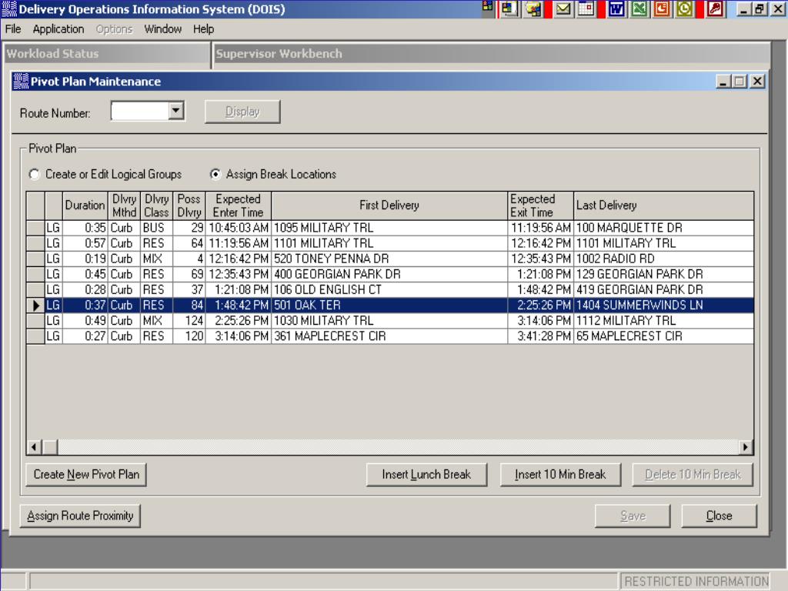
Task: Click the Dlvry Class column header
Action: (156, 205)
